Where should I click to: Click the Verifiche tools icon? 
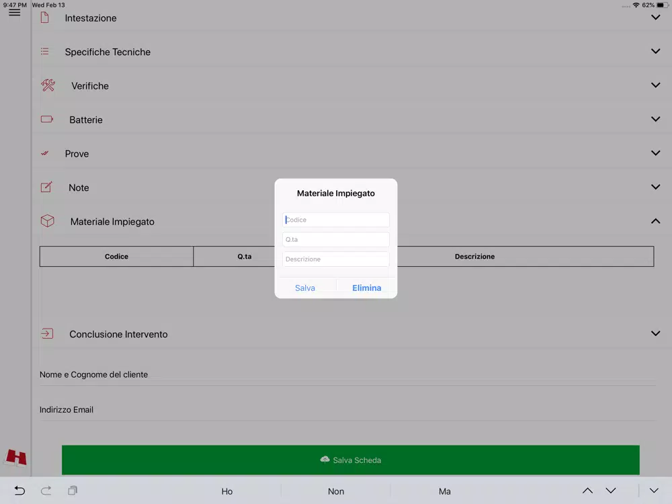[48, 85]
